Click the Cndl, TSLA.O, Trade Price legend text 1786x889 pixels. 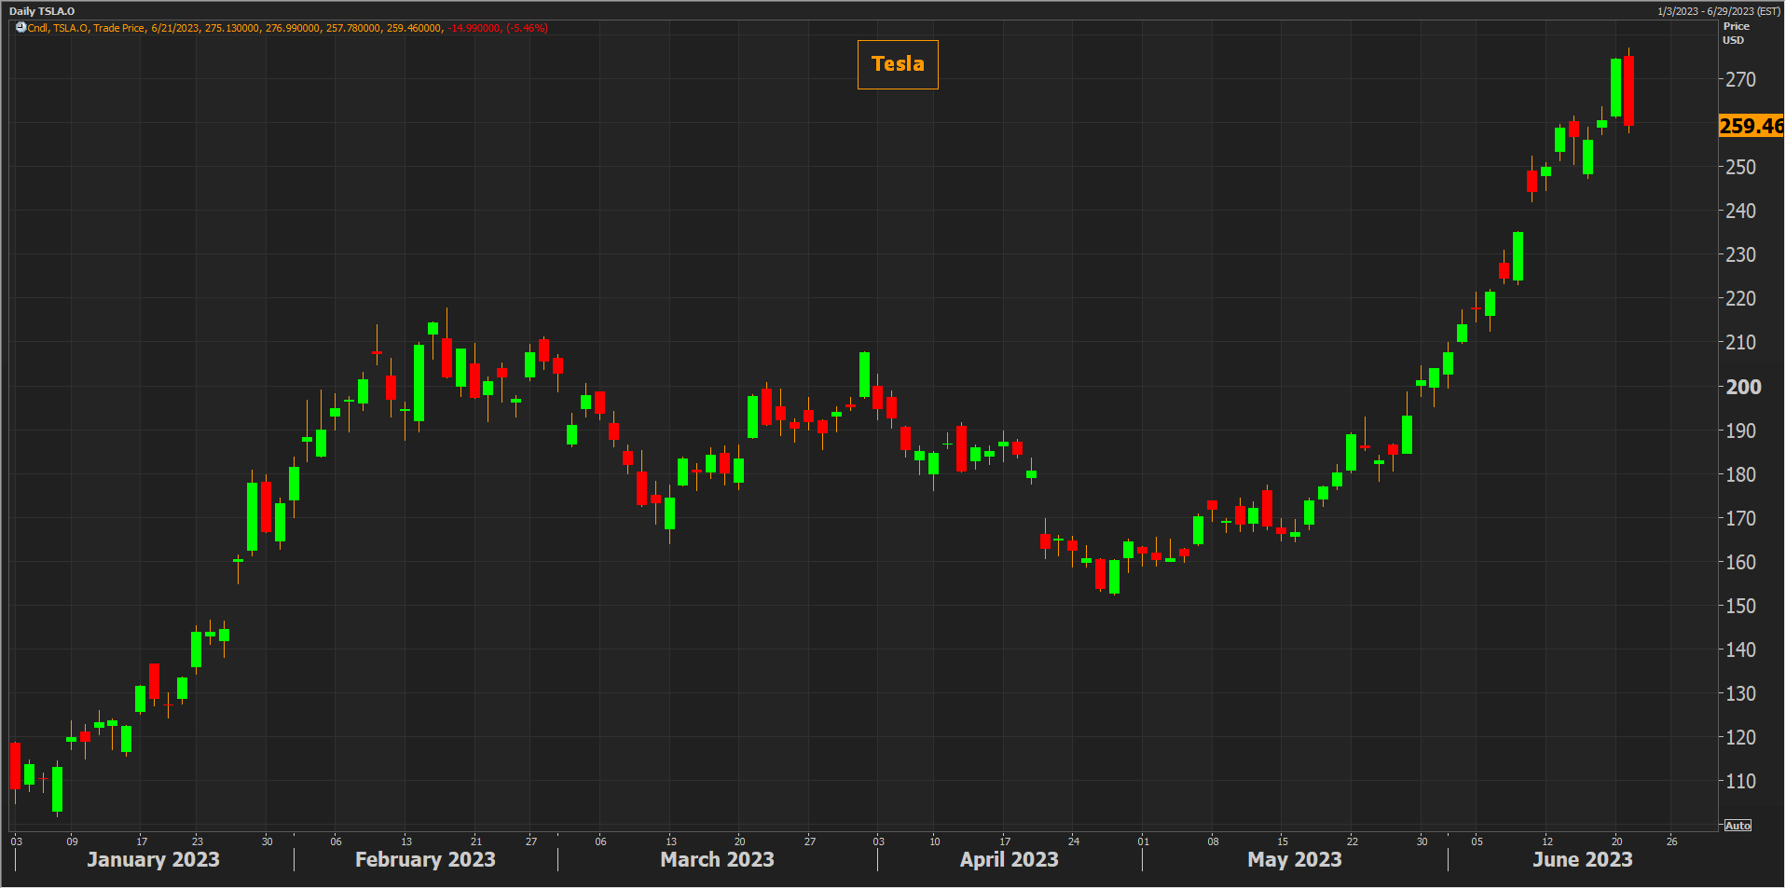coord(86,28)
